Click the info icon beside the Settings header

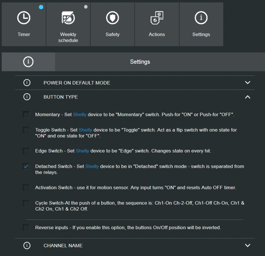pyautogui.click(x=28, y=62)
